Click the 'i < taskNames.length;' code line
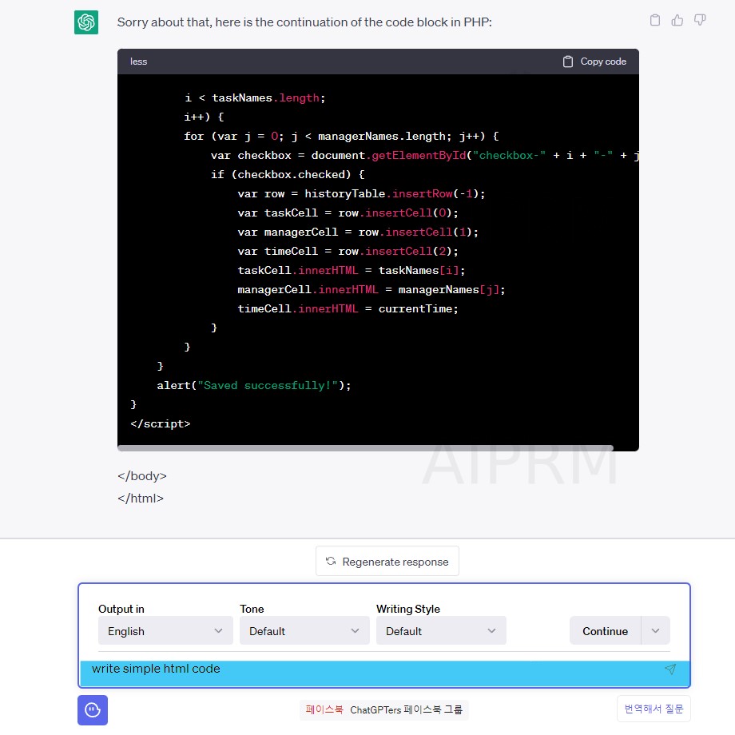 (x=255, y=98)
